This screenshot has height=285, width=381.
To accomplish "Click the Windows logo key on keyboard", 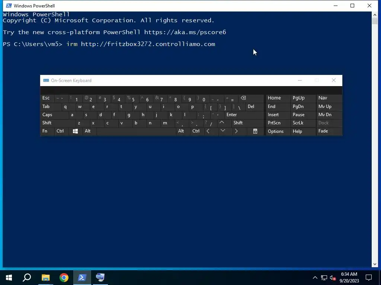I will (x=75, y=131).
